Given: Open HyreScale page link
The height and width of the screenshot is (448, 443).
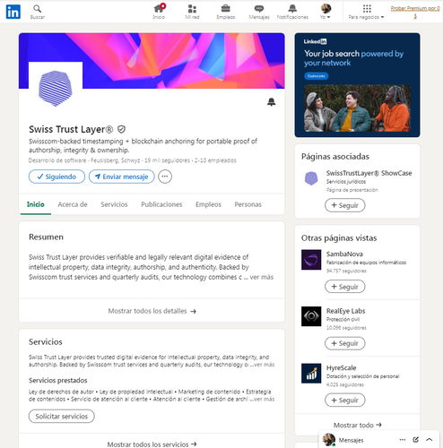Looking at the screenshot, I should tap(341, 368).
